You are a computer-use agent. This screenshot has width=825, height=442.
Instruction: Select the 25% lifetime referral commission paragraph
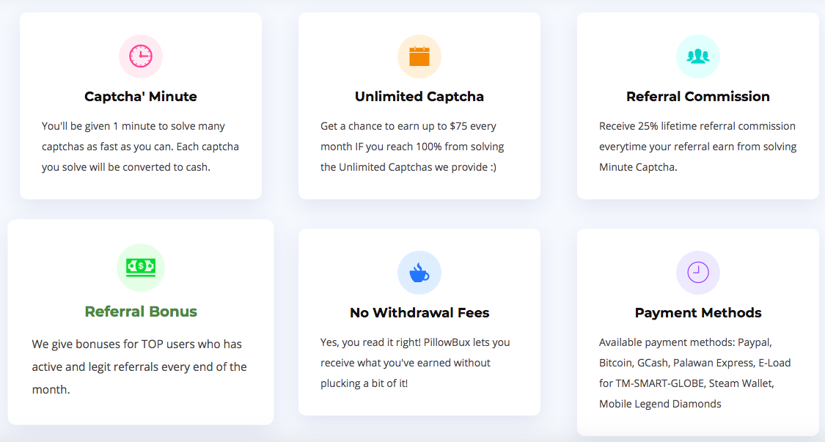pyautogui.click(x=697, y=147)
